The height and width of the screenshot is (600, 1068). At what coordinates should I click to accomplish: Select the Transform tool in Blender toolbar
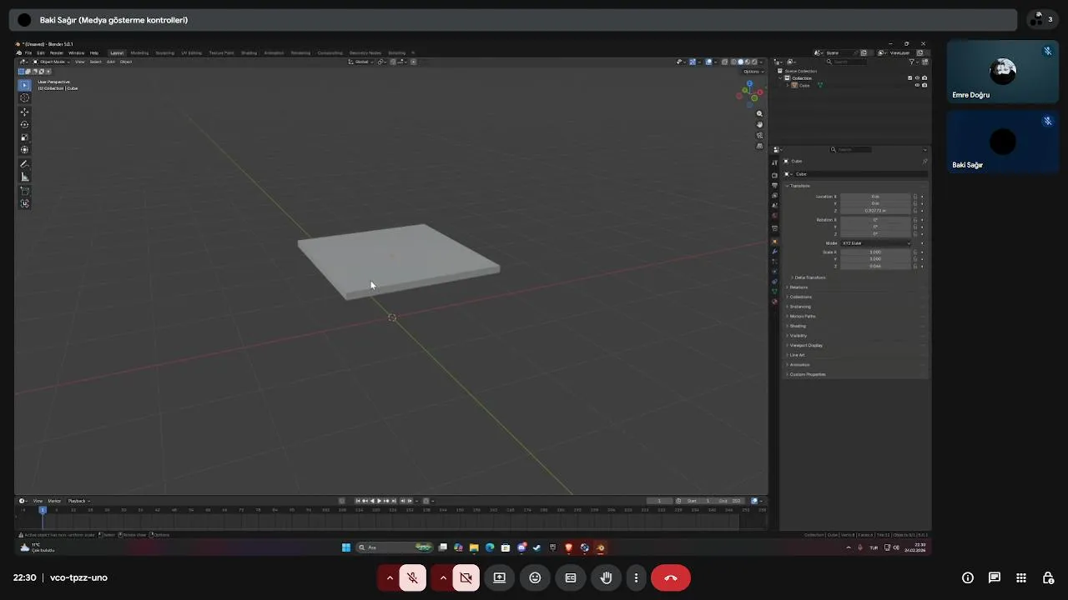click(x=24, y=150)
